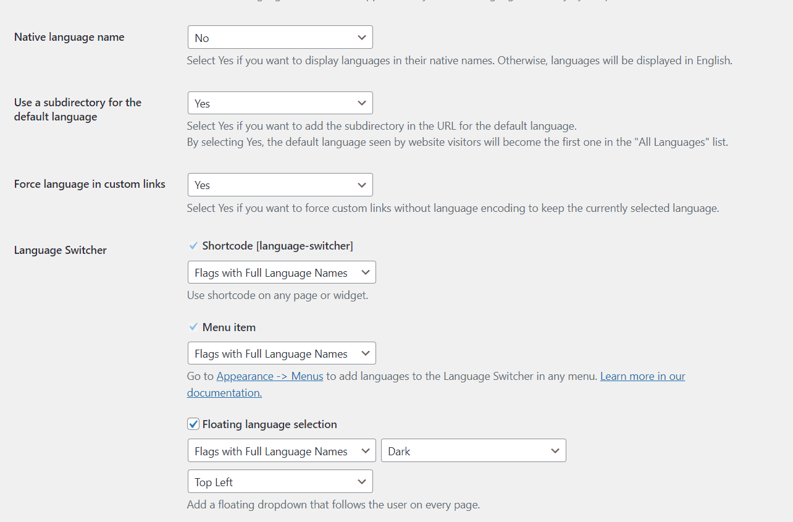This screenshot has height=522, width=793.
Task: Click the 'display languages in their native names' description
Action: pos(459,61)
